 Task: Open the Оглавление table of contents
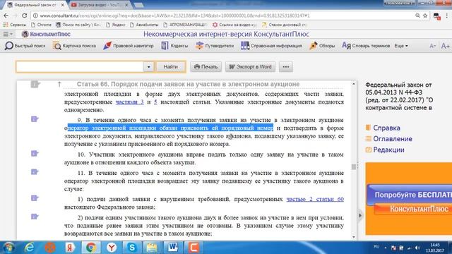(x=393, y=139)
